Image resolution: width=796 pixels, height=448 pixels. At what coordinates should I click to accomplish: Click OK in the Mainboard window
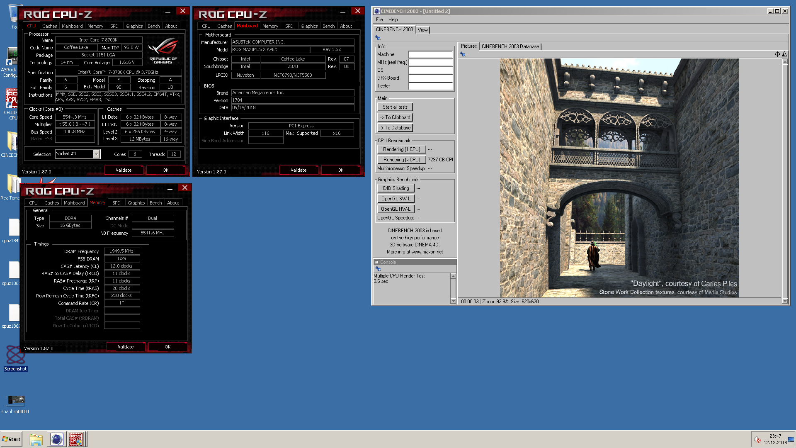coord(340,170)
